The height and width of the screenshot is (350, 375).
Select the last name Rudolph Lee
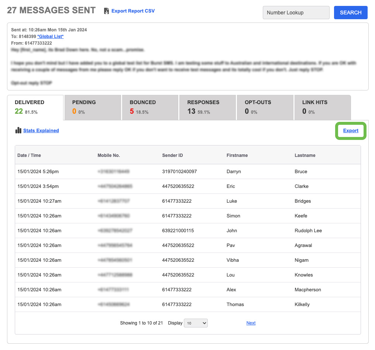tap(308, 231)
